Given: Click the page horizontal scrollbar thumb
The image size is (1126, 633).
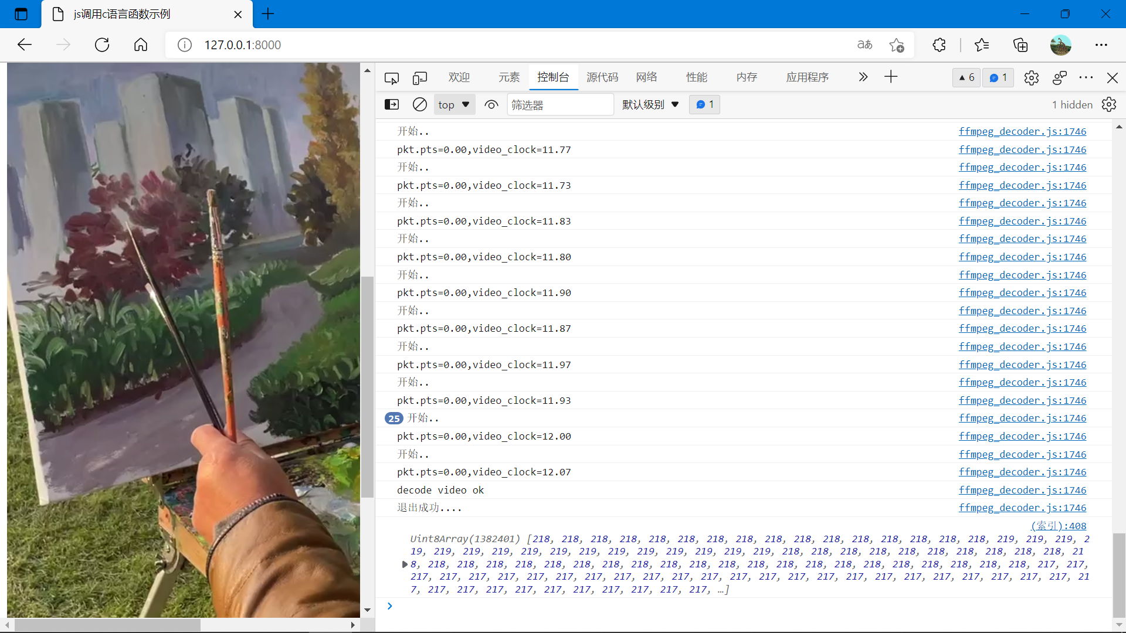Looking at the screenshot, I should [x=107, y=625].
